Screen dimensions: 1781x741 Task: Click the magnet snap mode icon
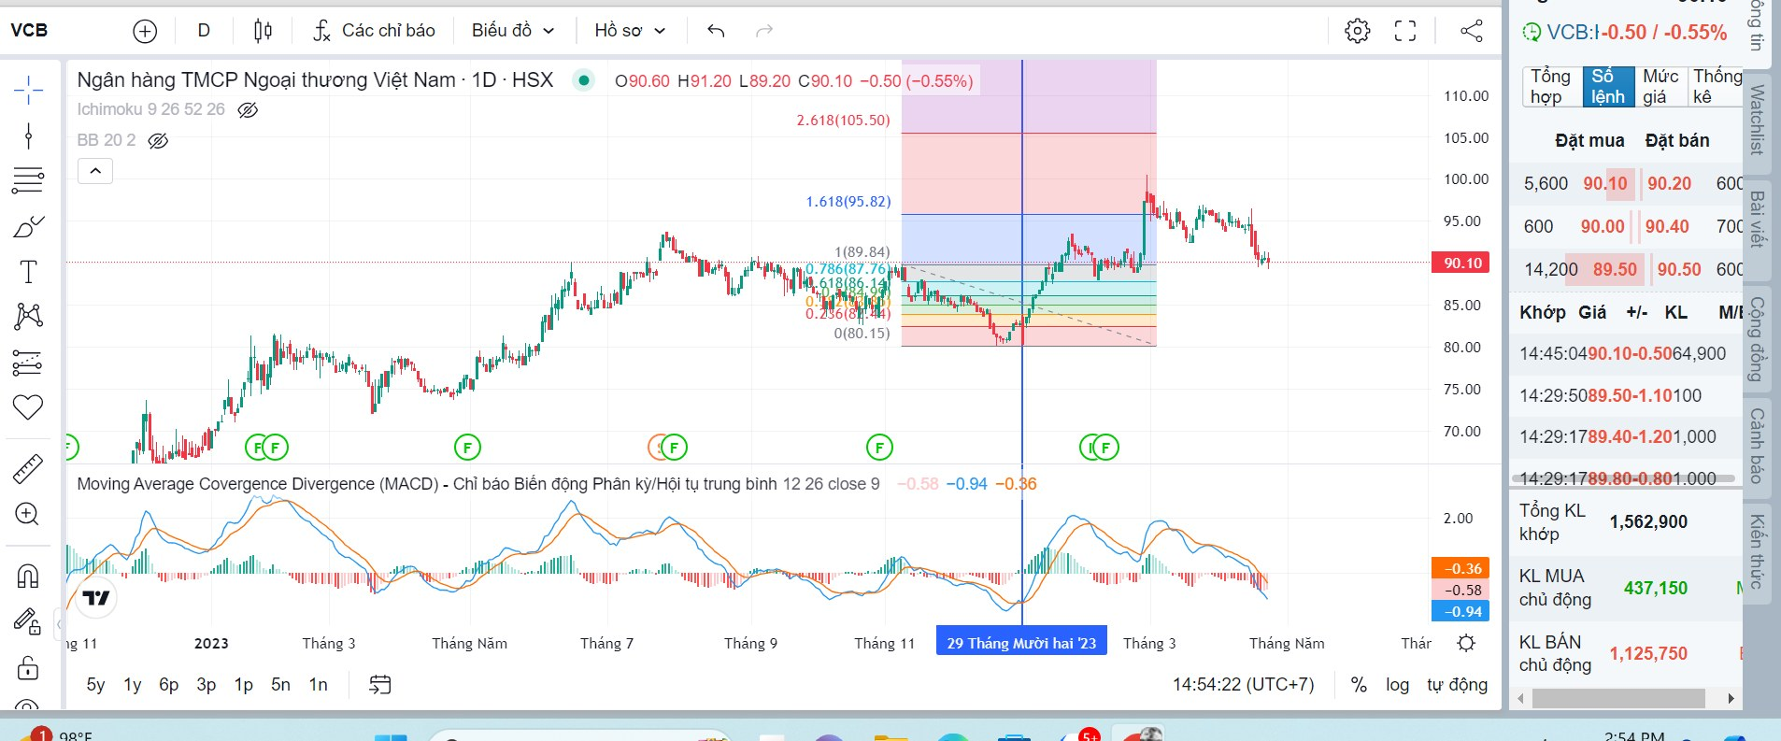(x=28, y=577)
